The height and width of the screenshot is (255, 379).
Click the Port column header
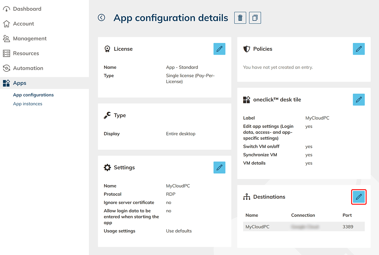[x=347, y=215]
